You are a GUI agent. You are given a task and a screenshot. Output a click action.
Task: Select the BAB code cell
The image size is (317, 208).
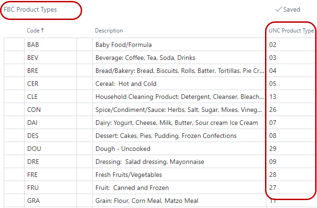click(33, 45)
